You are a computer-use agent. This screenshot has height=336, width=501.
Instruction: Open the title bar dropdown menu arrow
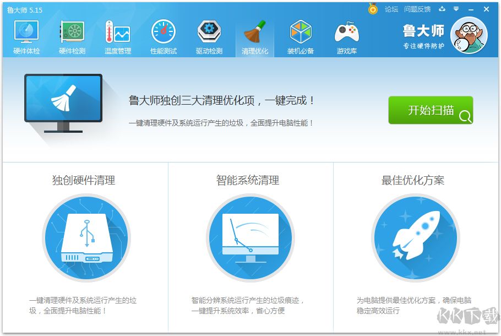point(456,9)
